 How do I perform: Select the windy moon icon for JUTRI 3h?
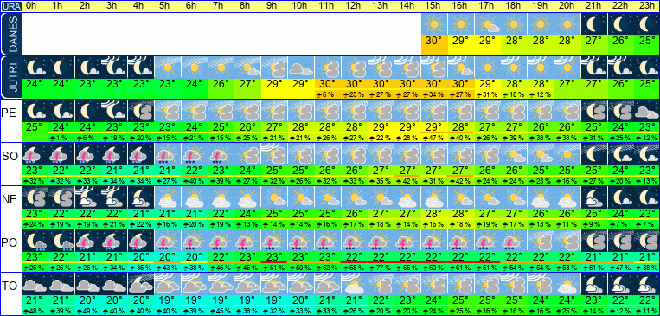click(x=114, y=67)
